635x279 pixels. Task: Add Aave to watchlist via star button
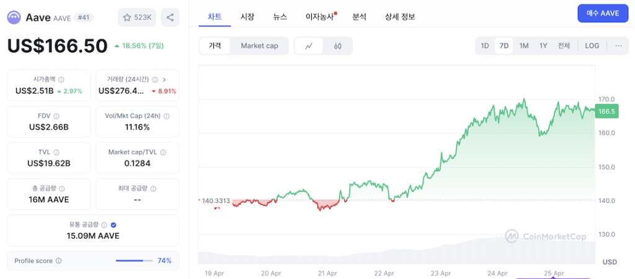pyautogui.click(x=137, y=17)
